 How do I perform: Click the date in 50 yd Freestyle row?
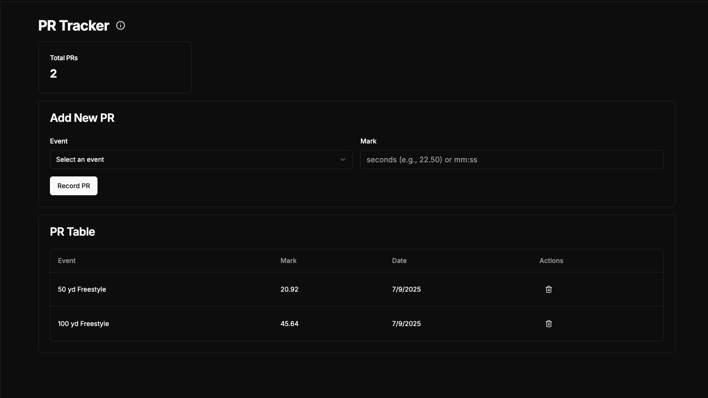[x=406, y=289]
